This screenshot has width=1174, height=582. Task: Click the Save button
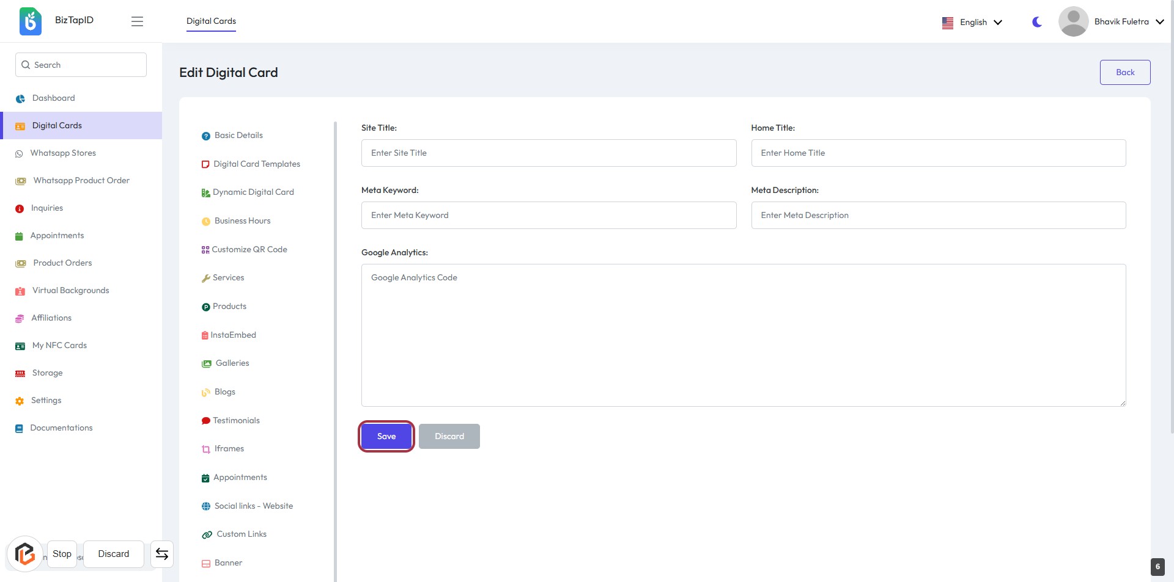coord(386,436)
